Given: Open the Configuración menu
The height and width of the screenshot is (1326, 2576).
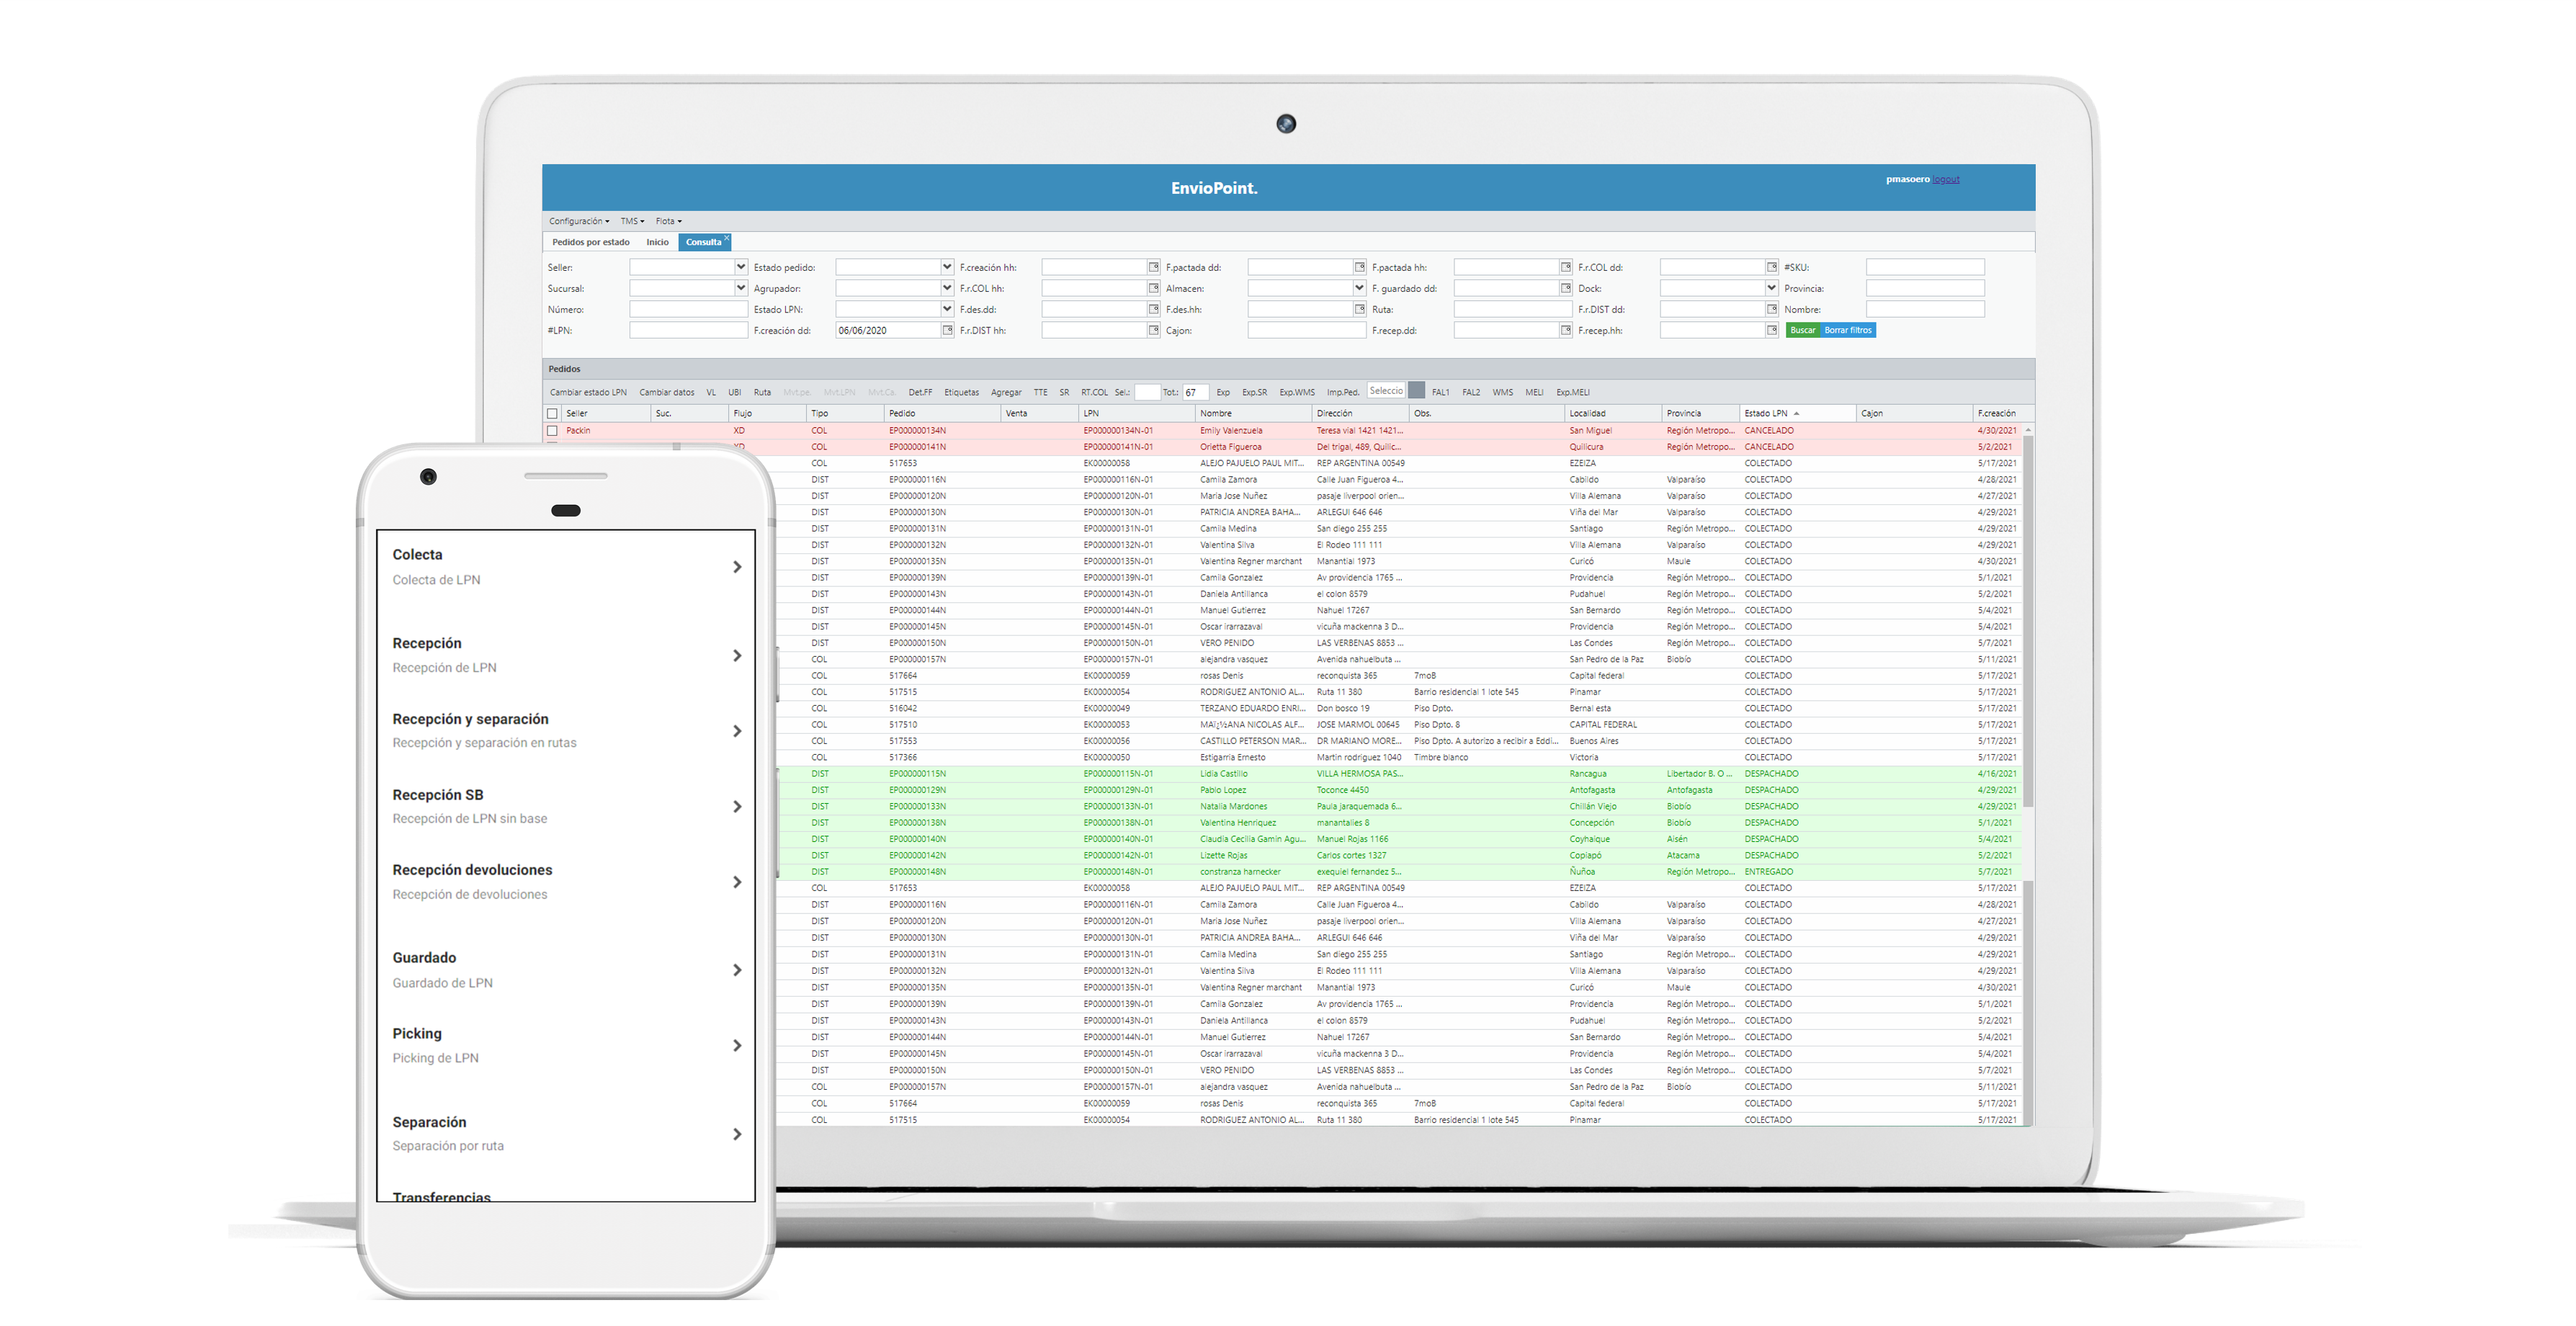Looking at the screenshot, I should pos(578,221).
